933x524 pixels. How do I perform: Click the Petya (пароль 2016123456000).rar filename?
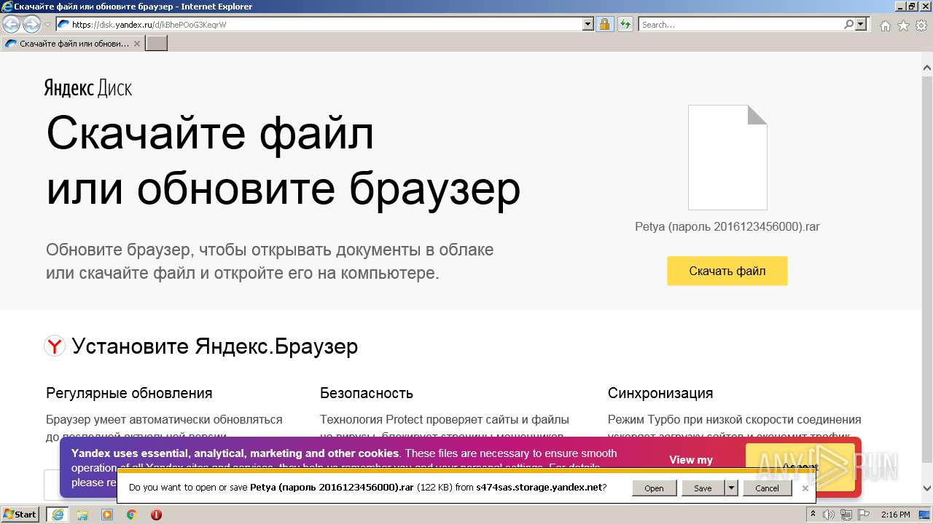point(727,226)
